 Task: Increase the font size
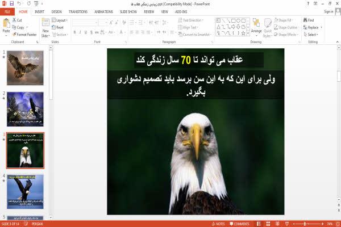[x=111, y=23]
